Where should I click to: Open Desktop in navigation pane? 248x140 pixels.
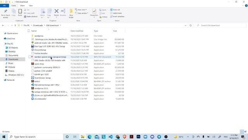point(10,52)
